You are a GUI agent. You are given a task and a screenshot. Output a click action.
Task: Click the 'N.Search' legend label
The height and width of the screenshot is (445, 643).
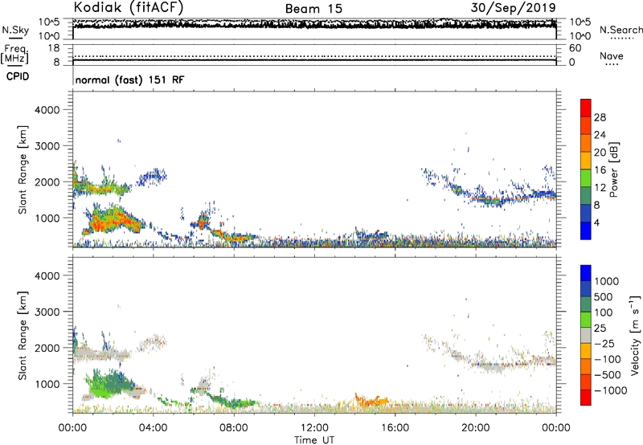click(620, 30)
